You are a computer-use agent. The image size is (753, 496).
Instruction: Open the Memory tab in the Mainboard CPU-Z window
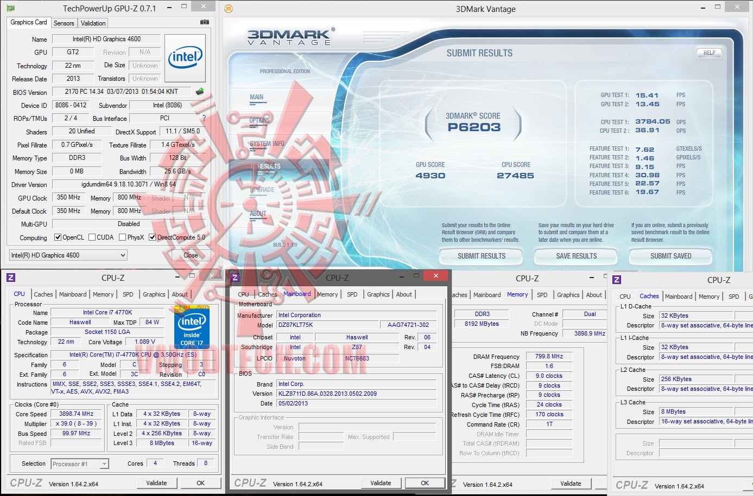tap(327, 294)
